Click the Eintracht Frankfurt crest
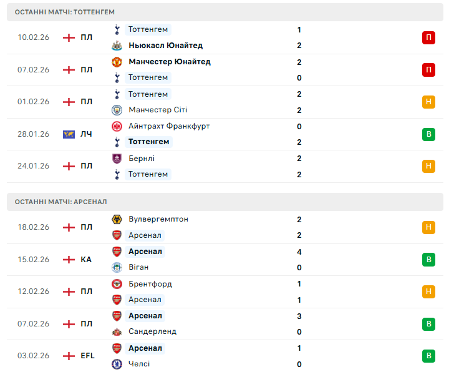 [x=117, y=126]
